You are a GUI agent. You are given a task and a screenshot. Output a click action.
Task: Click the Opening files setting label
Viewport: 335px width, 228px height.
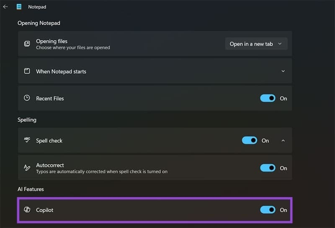[x=52, y=41]
